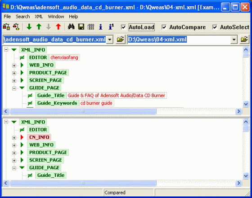Select 'cd burner guide' value text
Screen dimensions: 252x198
point(96,103)
